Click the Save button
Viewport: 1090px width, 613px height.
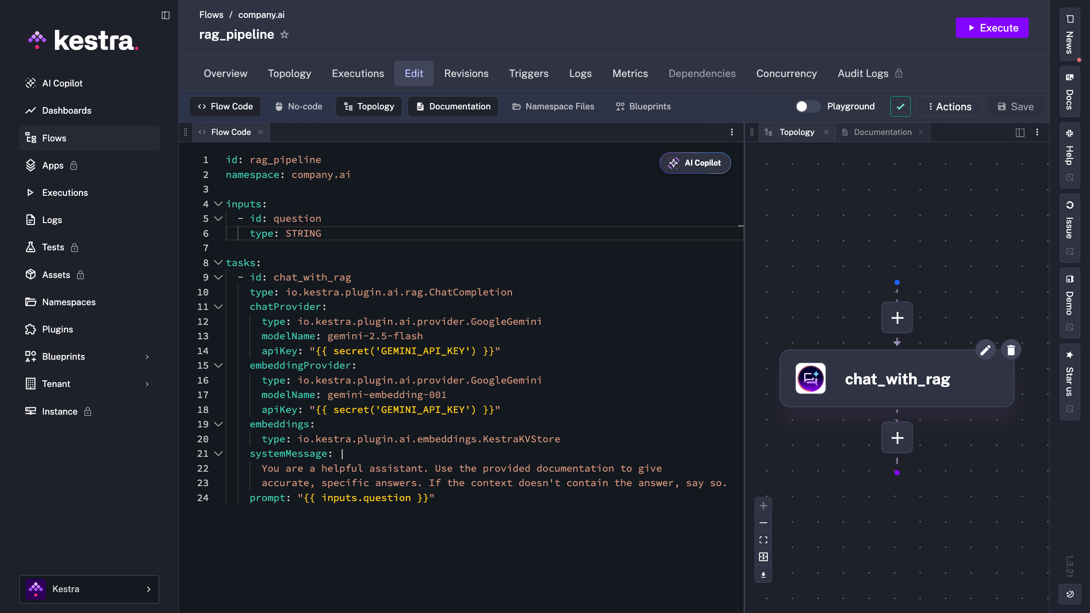pos(1015,106)
